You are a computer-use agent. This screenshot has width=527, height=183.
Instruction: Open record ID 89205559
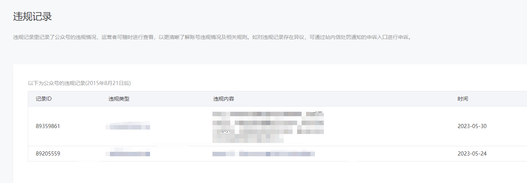48,154
